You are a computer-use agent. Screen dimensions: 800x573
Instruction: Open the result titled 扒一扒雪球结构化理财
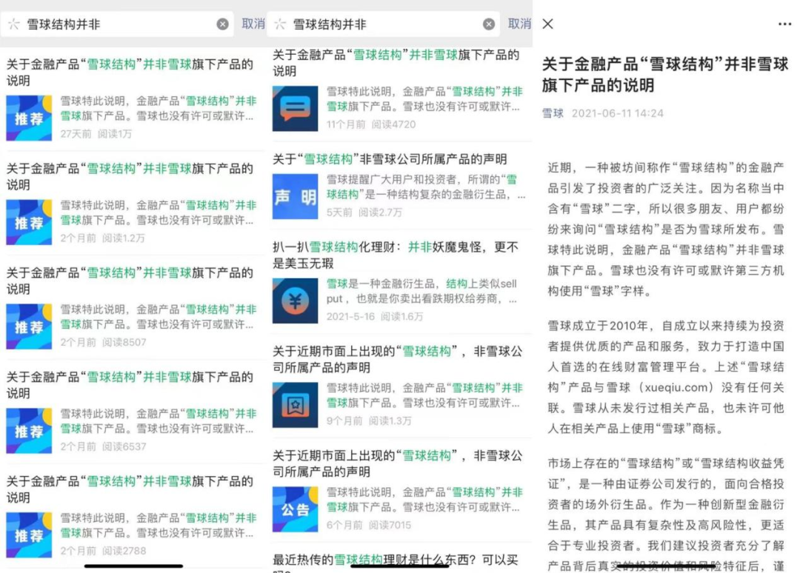[396, 255]
